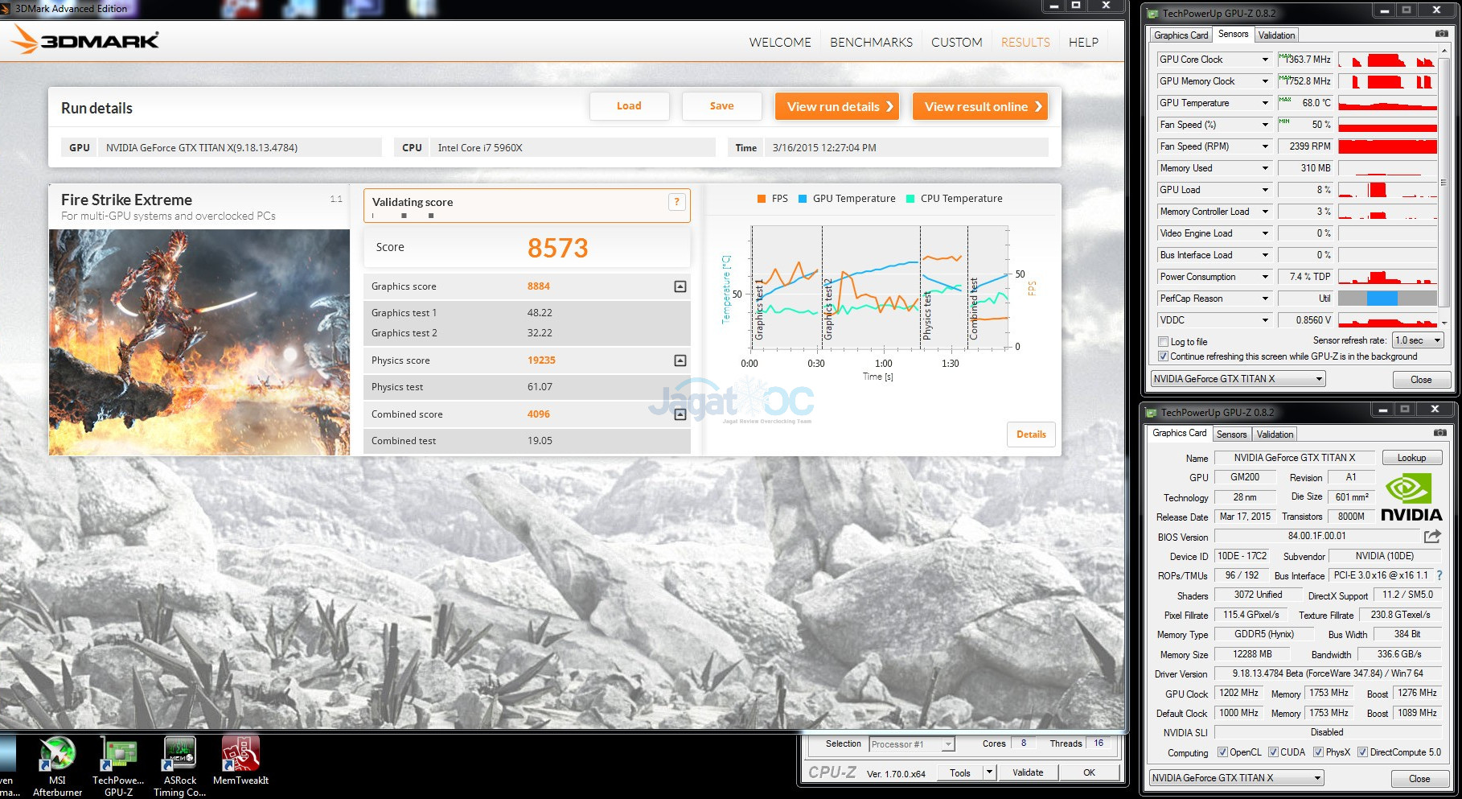Click the BIOS Version share/export icon
Screen dimensions: 1462x799
pos(1432,536)
